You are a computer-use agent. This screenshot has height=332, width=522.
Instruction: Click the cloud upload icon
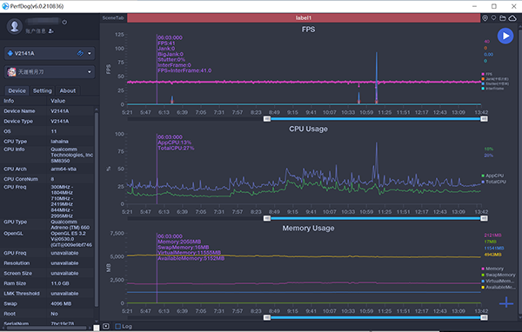click(x=512, y=18)
